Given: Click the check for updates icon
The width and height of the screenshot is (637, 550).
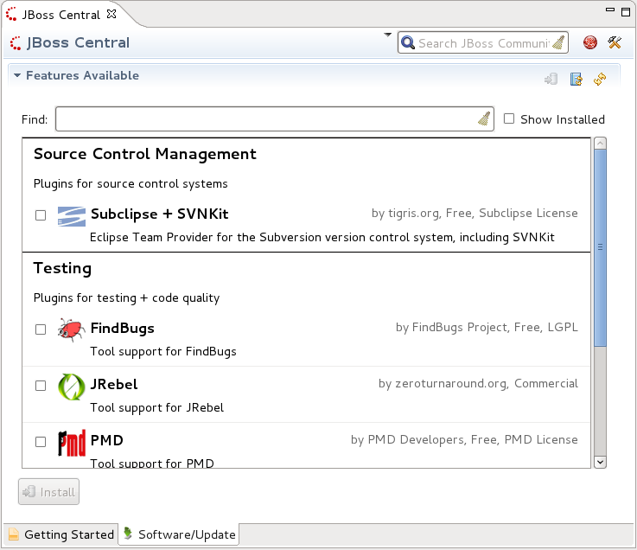Looking at the screenshot, I should click(576, 79).
